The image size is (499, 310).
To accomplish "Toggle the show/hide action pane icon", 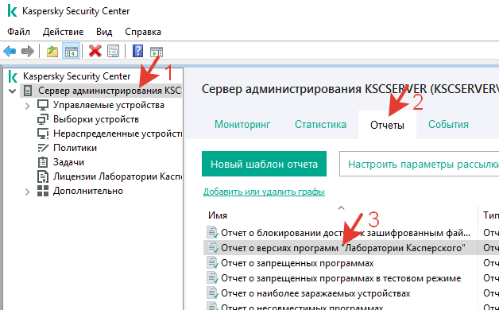I will (157, 52).
